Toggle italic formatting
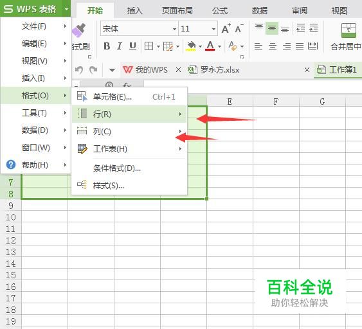Viewport: 362px width, 329px height. pyautogui.click(x=120, y=46)
